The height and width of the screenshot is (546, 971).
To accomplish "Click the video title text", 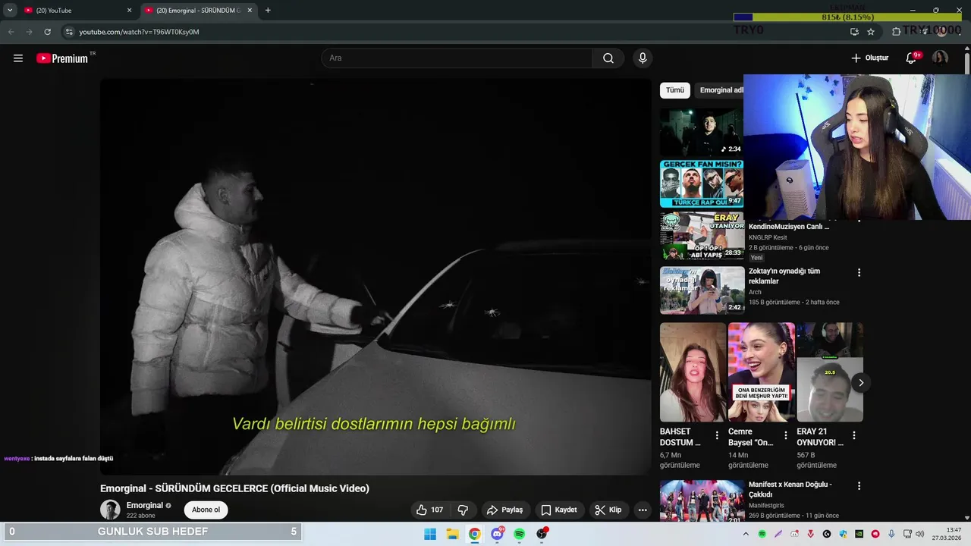I will tap(234, 488).
